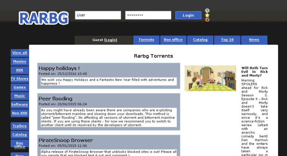This screenshot has height=156, width=287.
Task: Click the green uTorrent icon beside Login
Action: pyautogui.click(x=207, y=11)
